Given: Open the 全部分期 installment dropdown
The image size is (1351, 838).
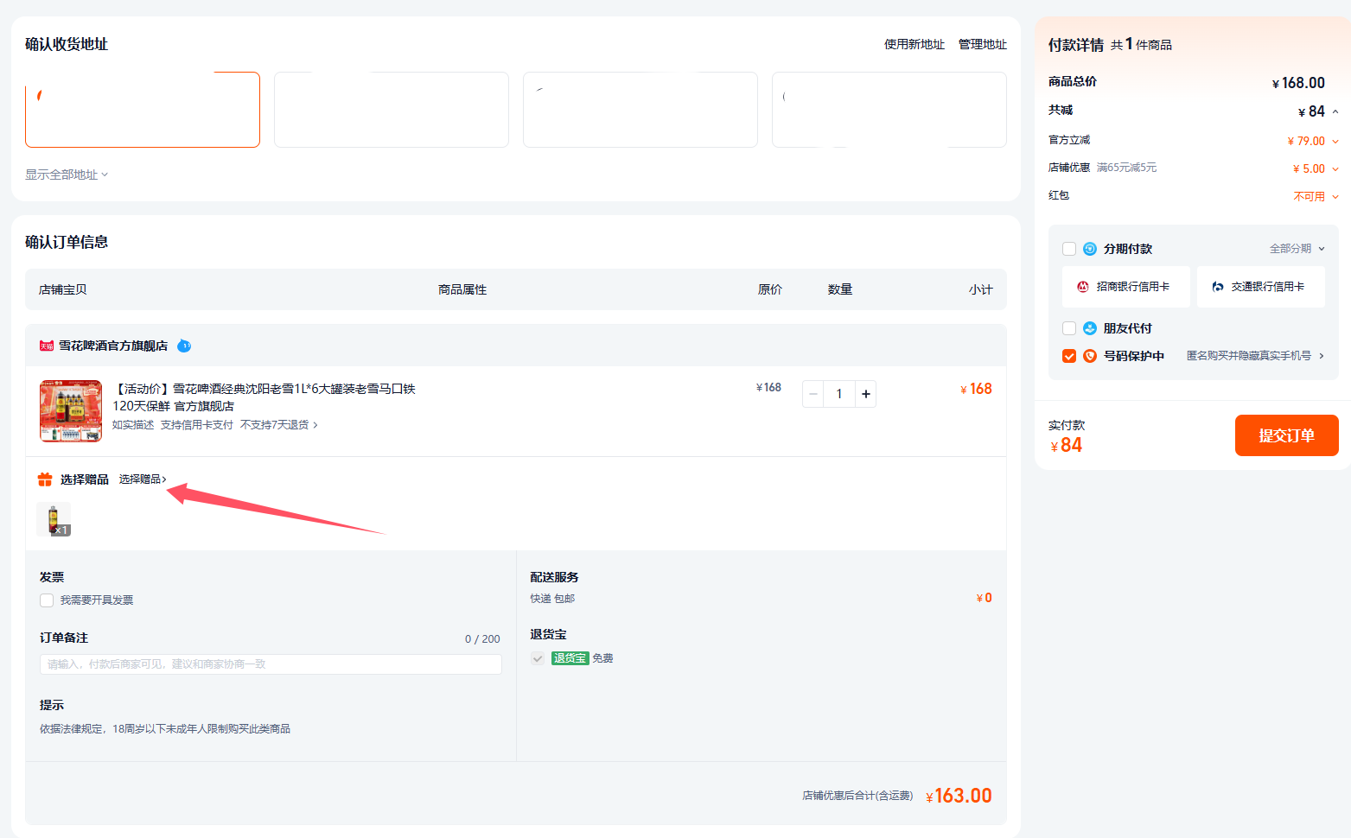Looking at the screenshot, I should point(1297,249).
